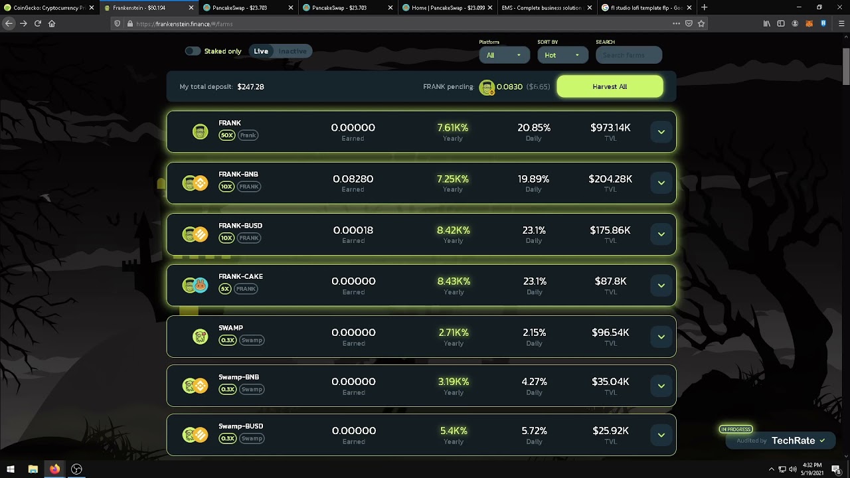Bookmark this page with star
Viewport: 850px width, 478px height.
click(x=701, y=23)
